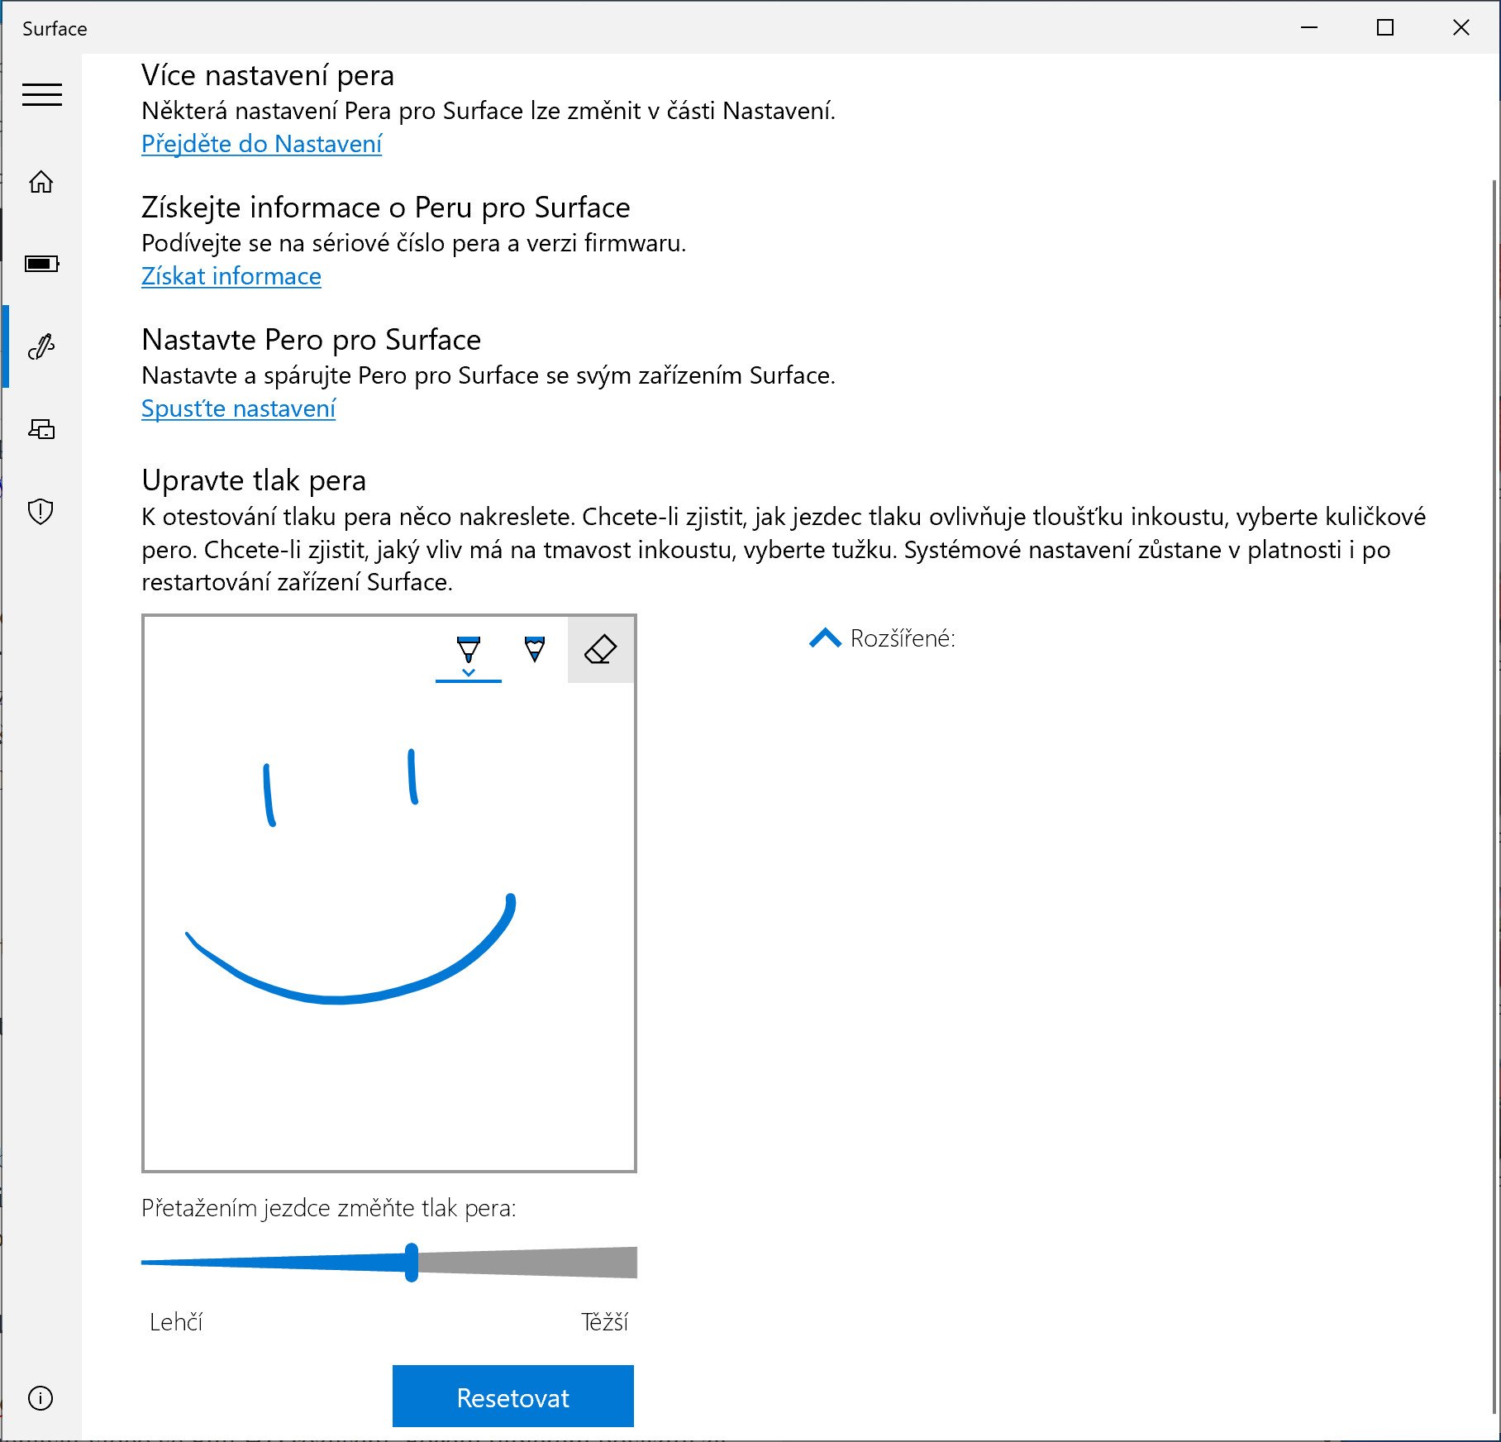The image size is (1501, 1442).
Task: Click the Nastavte Pero pro Surface heading
Action: pos(311,340)
